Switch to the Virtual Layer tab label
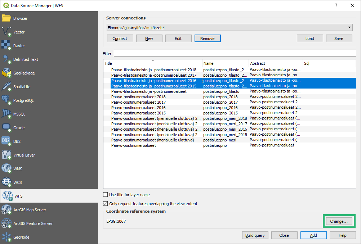Screen dimensions: 361x244 [24, 155]
